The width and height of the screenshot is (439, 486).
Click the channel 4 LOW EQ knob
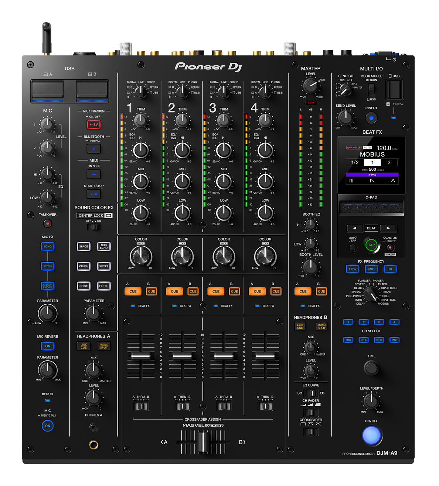tap(265, 213)
